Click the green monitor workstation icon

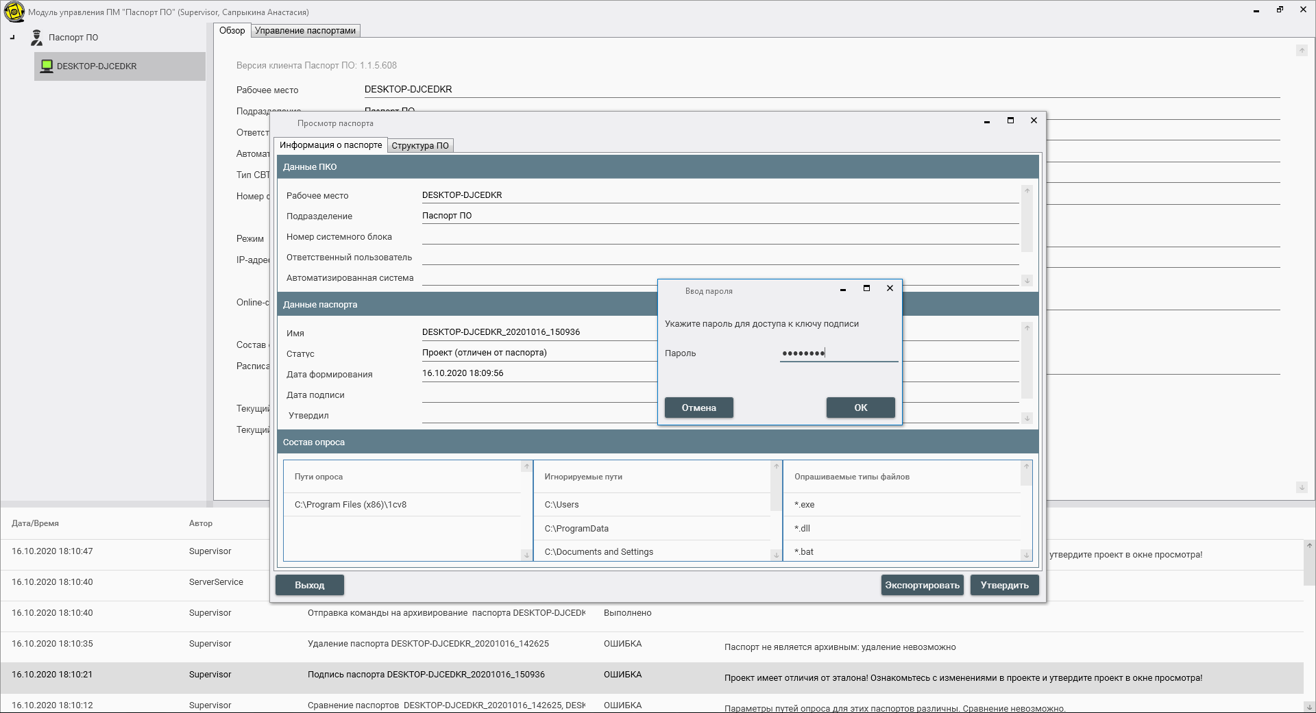pos(47,66)
